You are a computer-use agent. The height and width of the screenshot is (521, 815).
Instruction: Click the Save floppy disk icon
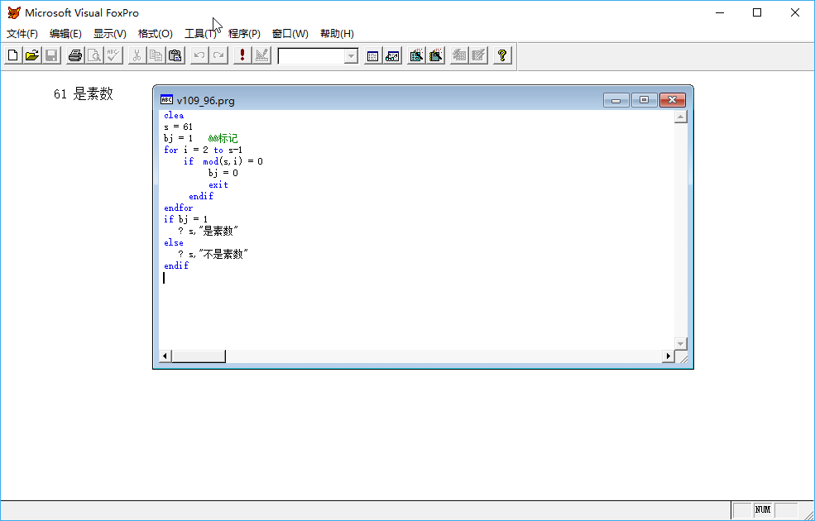point(51,55)
